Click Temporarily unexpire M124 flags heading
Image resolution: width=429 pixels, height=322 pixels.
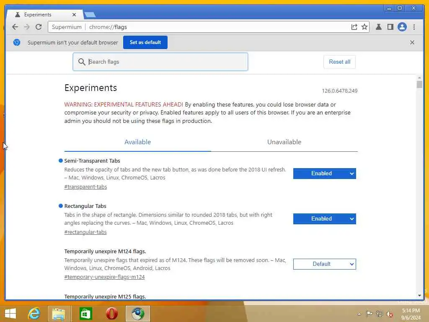105,252
